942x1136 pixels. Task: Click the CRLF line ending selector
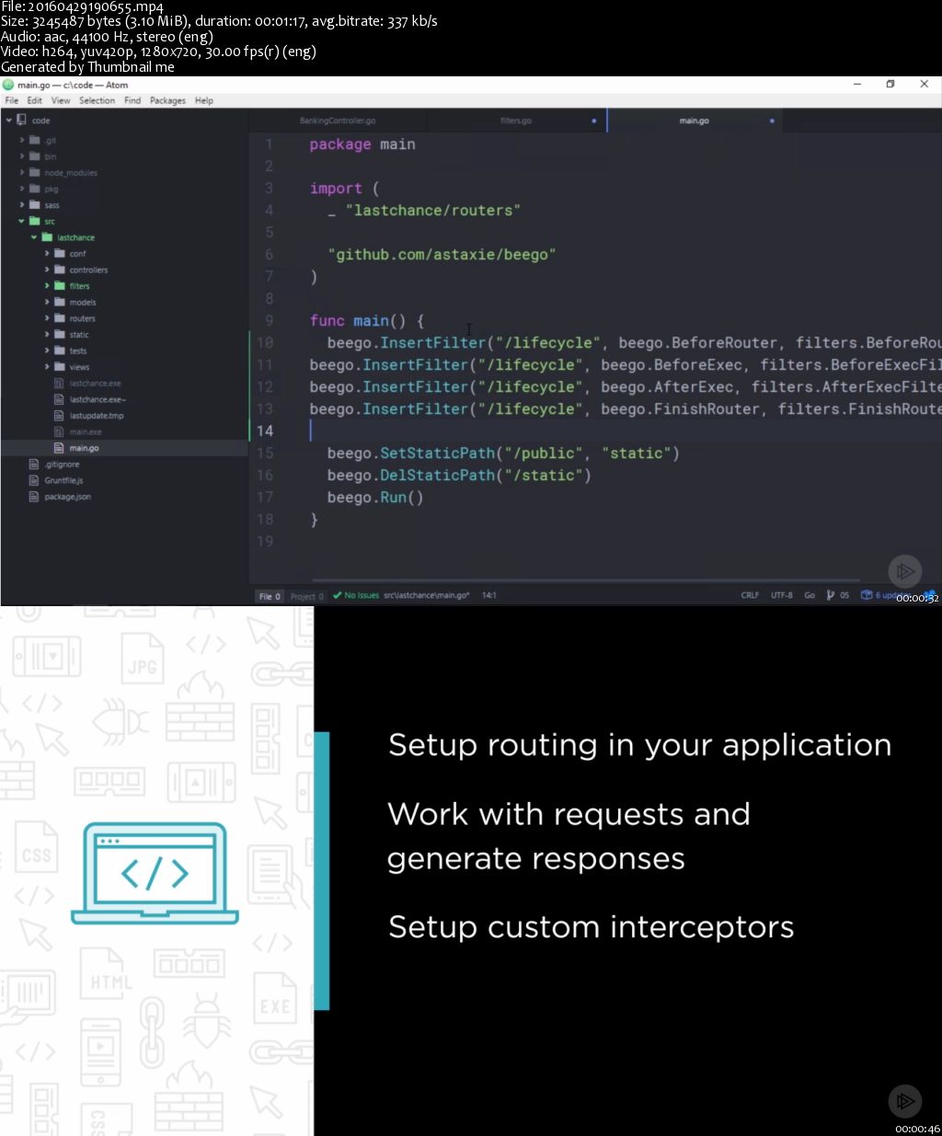[x=750, y=595]
